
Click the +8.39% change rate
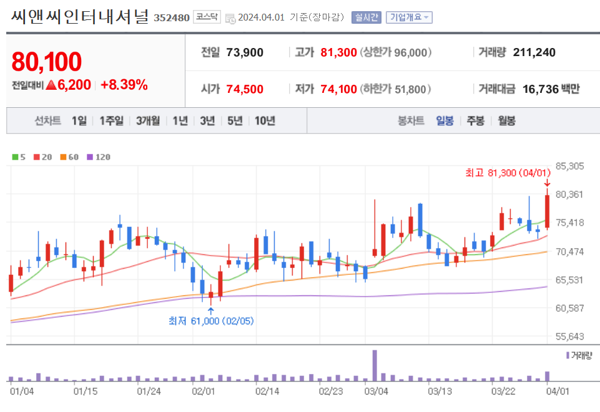click(x=124, y=84)
